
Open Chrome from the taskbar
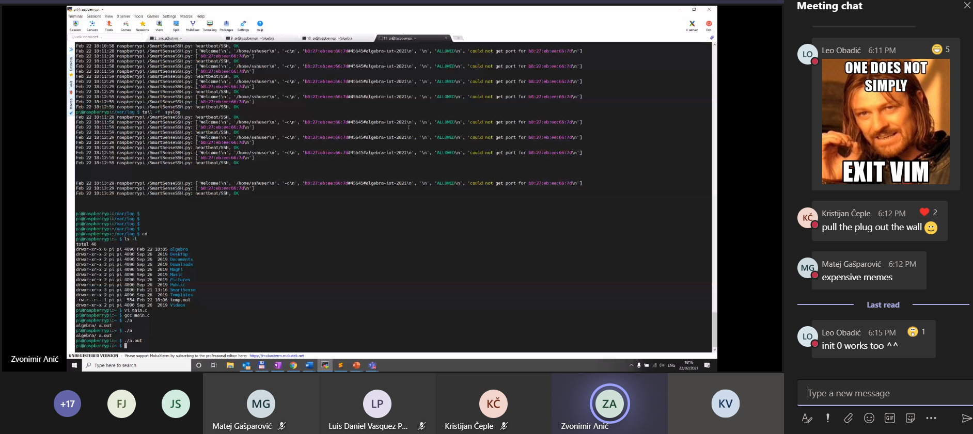[293, 365]
